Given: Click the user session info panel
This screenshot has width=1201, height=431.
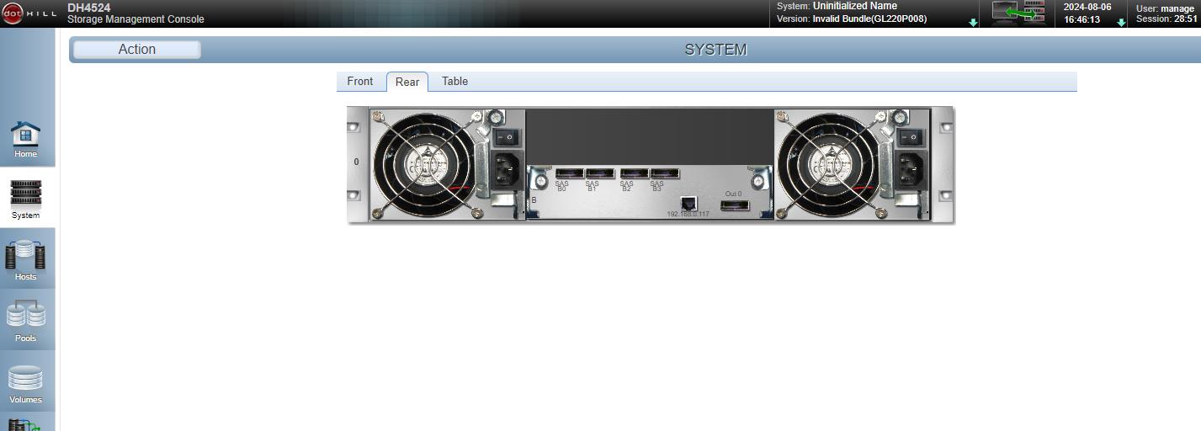Looking at the screenshot, I should [x=1164, y=13].
